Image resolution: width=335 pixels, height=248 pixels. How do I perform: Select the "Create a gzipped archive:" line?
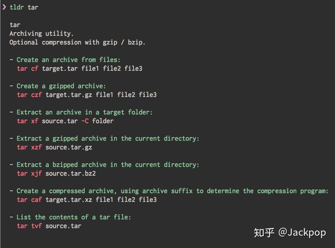coord(61,86)
